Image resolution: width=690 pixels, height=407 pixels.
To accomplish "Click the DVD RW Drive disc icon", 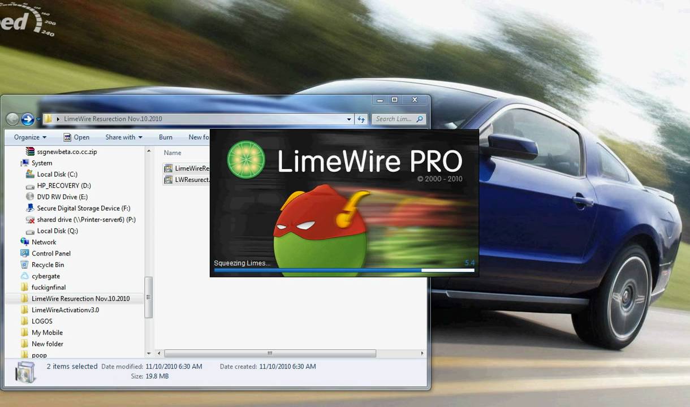I will tap(31, 197).
